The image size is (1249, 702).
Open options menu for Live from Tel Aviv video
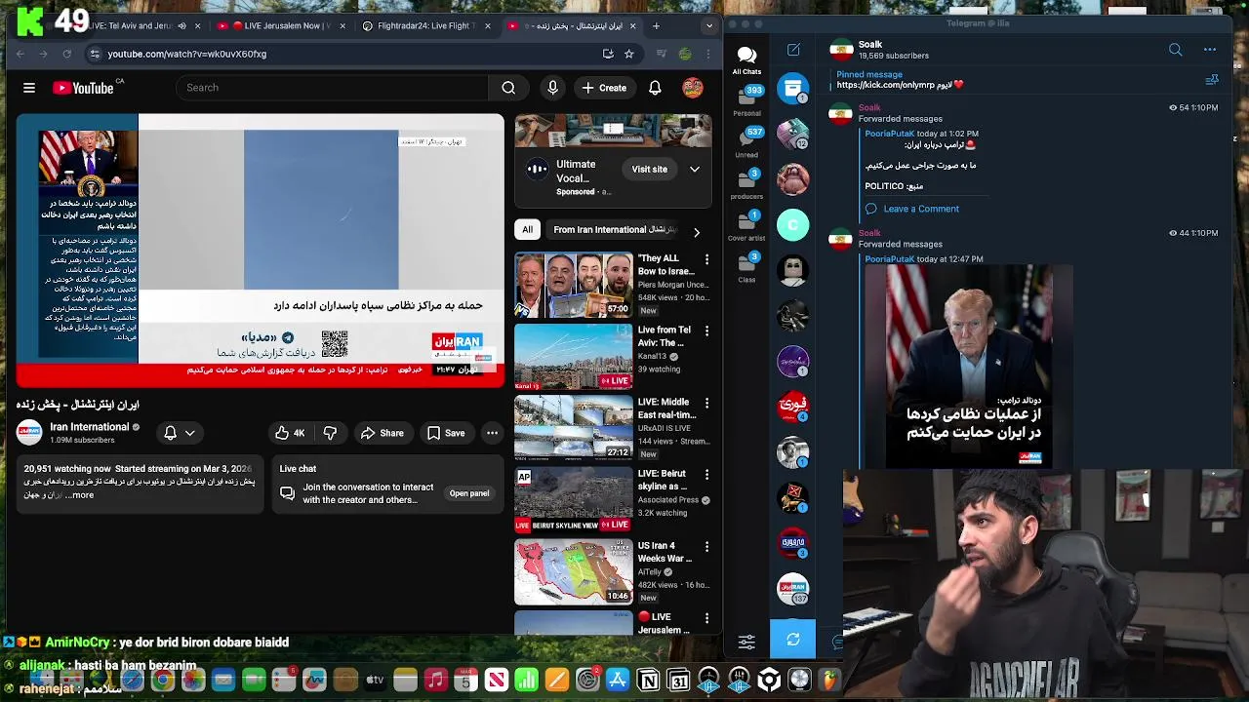click(x=707, y=331)
